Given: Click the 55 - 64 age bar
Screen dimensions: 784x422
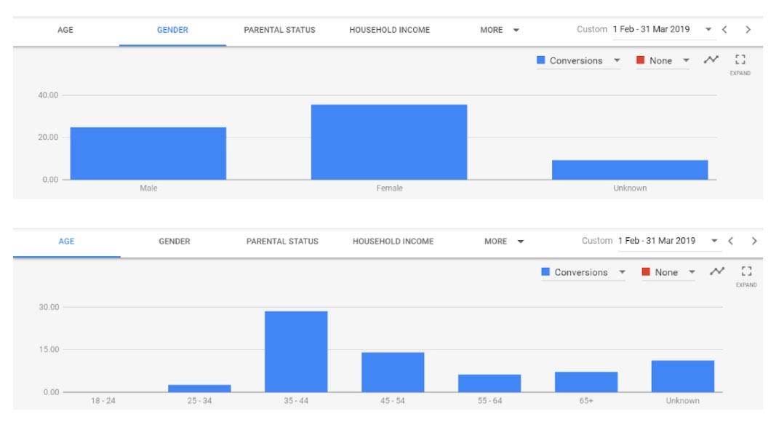Looking at the screenshot, I should [x=489, y=383].
